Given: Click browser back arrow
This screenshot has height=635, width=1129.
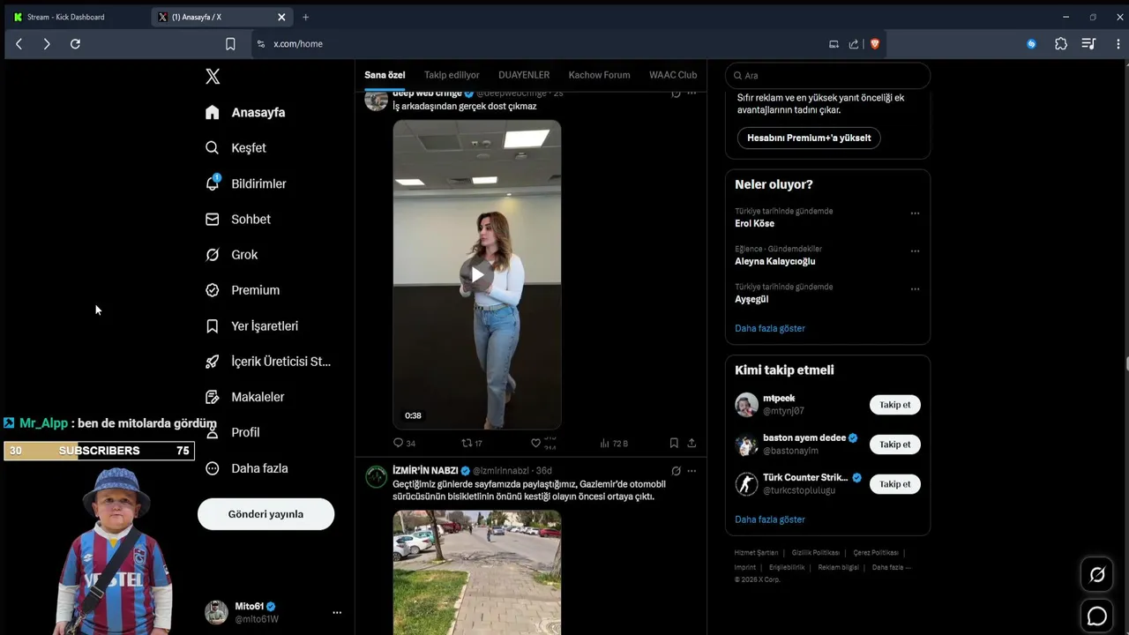Looking at the screenshot, I should click(x=19, y=44).
